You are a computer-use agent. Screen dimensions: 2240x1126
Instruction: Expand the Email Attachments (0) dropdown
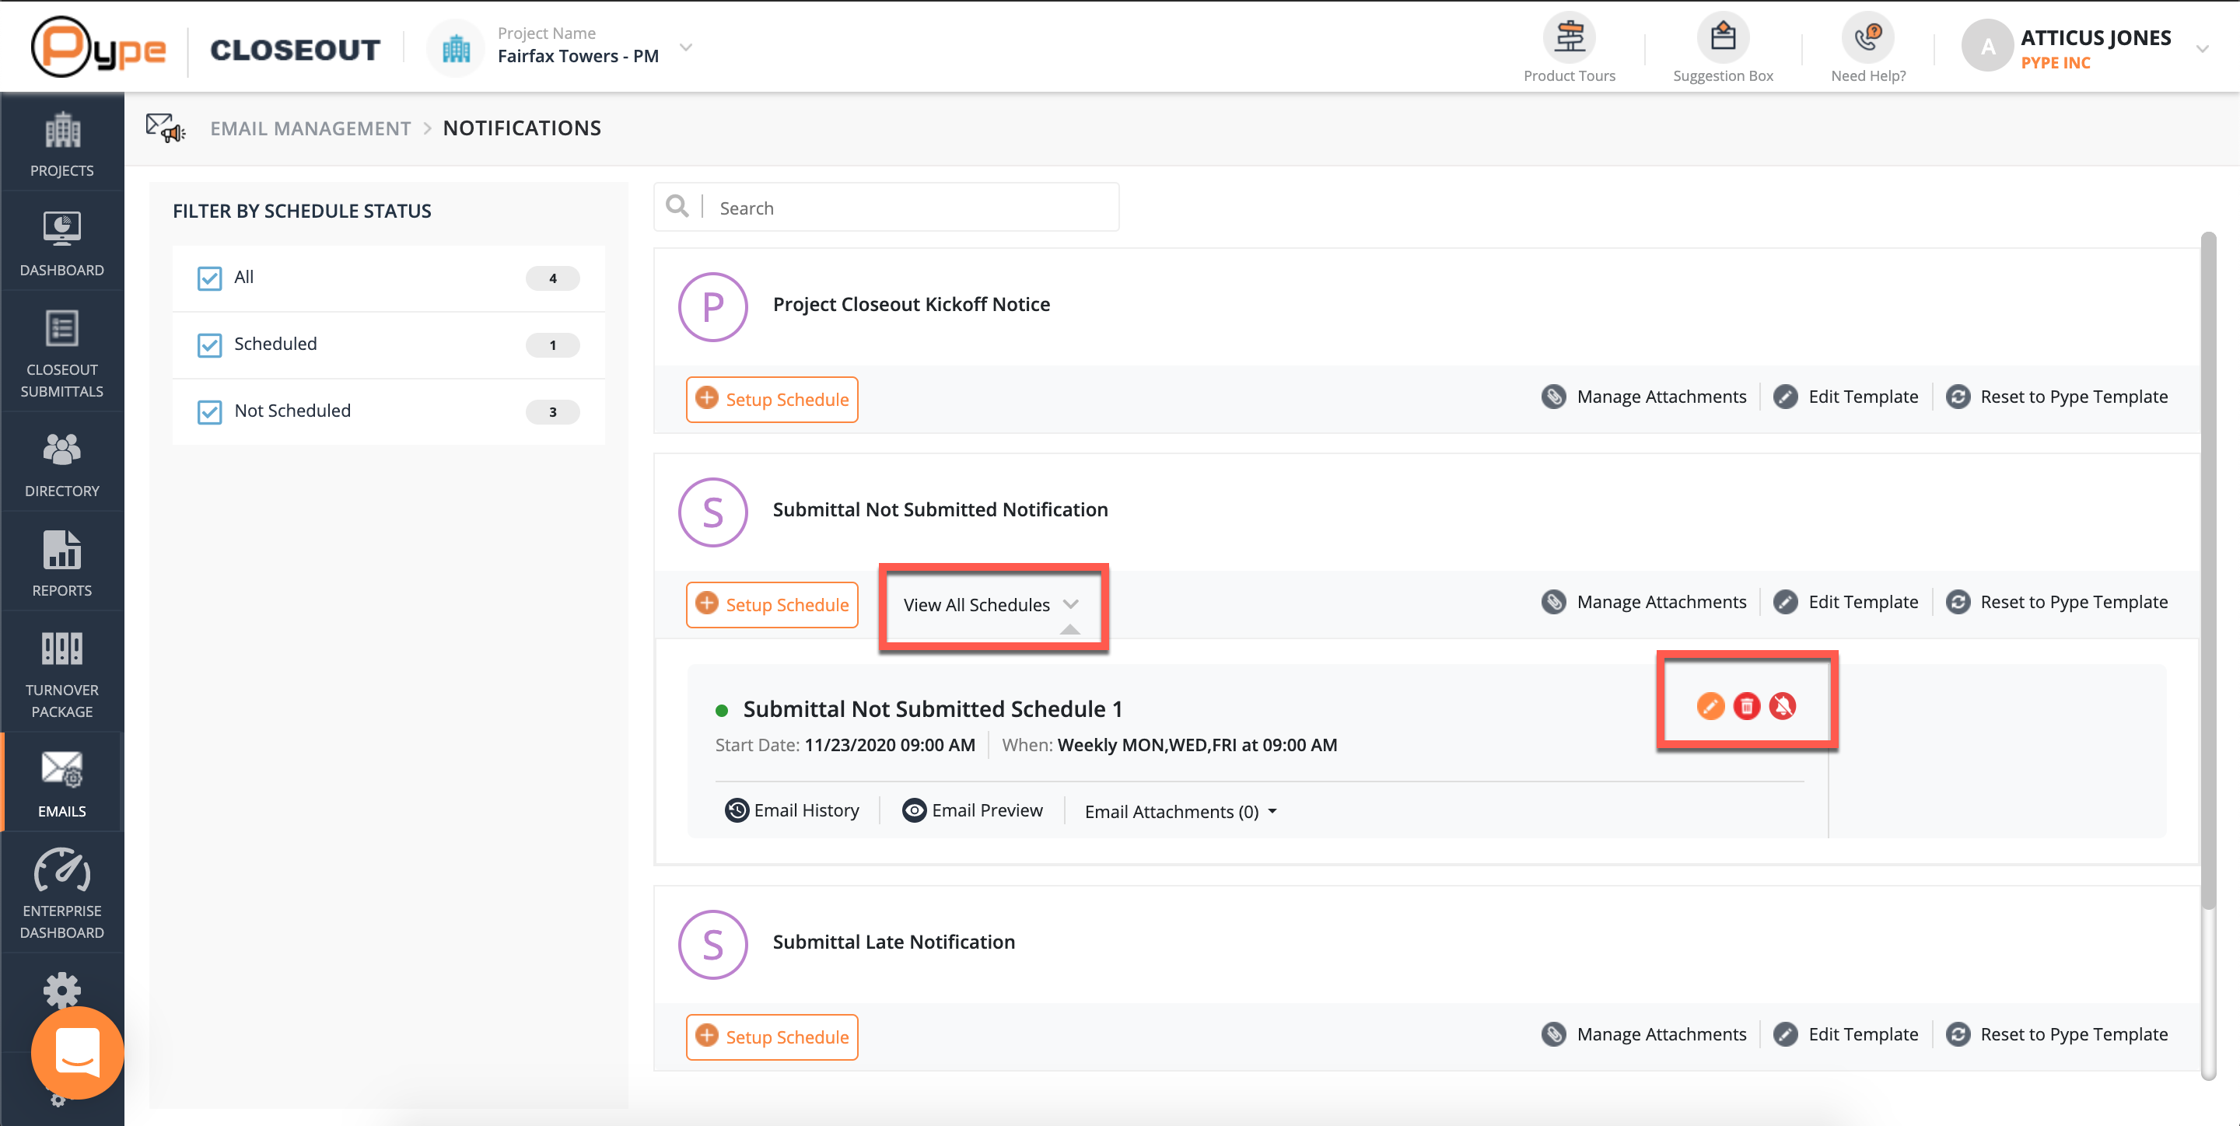click(x=1180, y=811)
